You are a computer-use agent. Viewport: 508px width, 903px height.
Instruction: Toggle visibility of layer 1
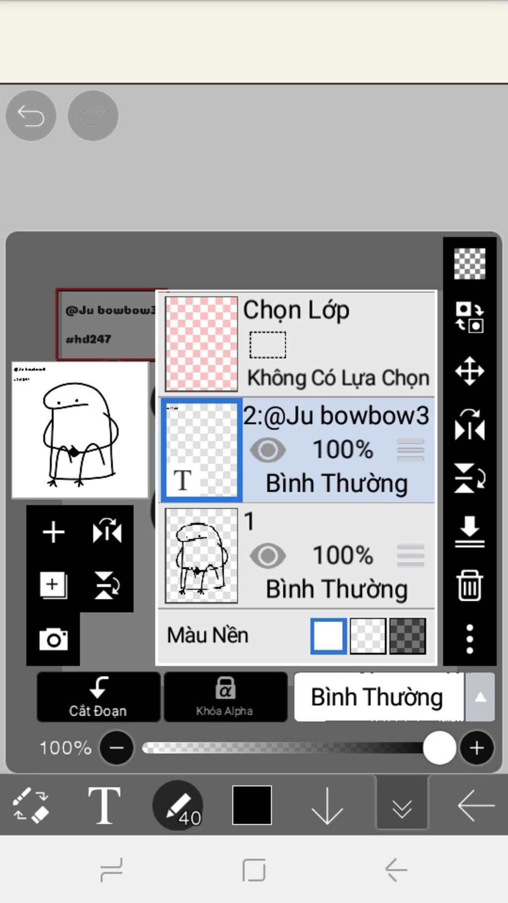267,555
